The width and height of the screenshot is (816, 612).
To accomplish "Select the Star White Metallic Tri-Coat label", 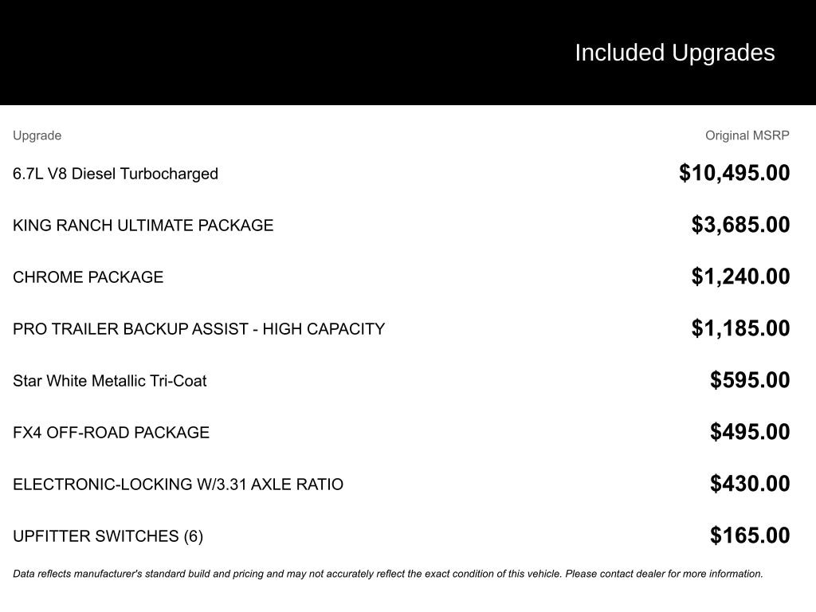I will click(109, 381).
